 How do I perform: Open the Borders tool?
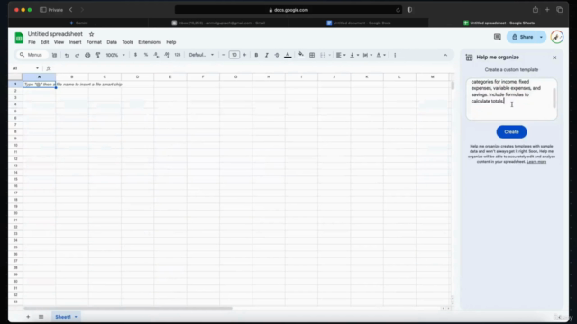pyautogui.click(x=312, y=55)
